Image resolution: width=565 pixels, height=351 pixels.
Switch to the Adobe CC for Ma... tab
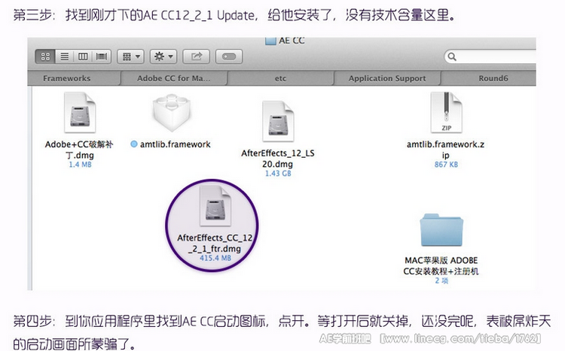pos(174,78)
